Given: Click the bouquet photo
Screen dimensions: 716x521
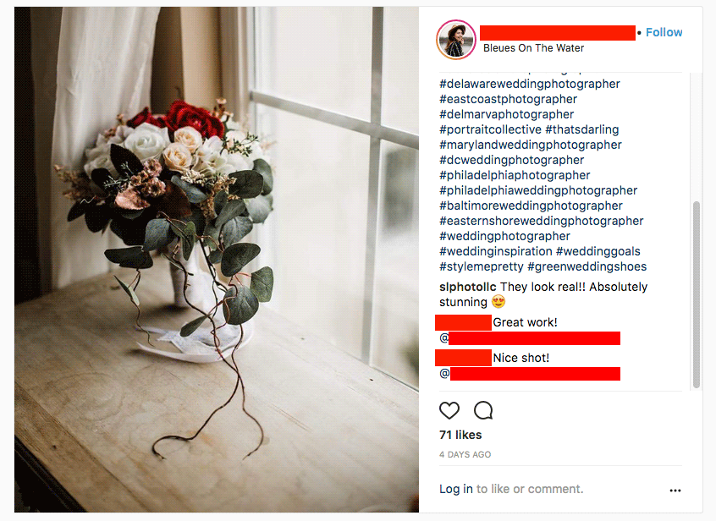Looking at the screenshot, I should [x=217, y=259].
